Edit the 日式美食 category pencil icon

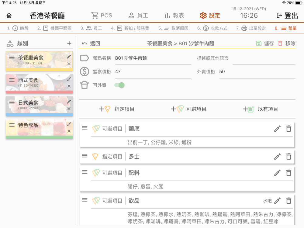pos(69,102)
